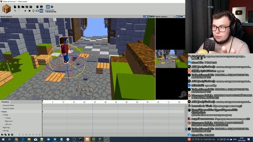Jump to frame 50 on timeline ruler
Image resolution: width=253 pixels, height=142 pixels.
point(147,102)
